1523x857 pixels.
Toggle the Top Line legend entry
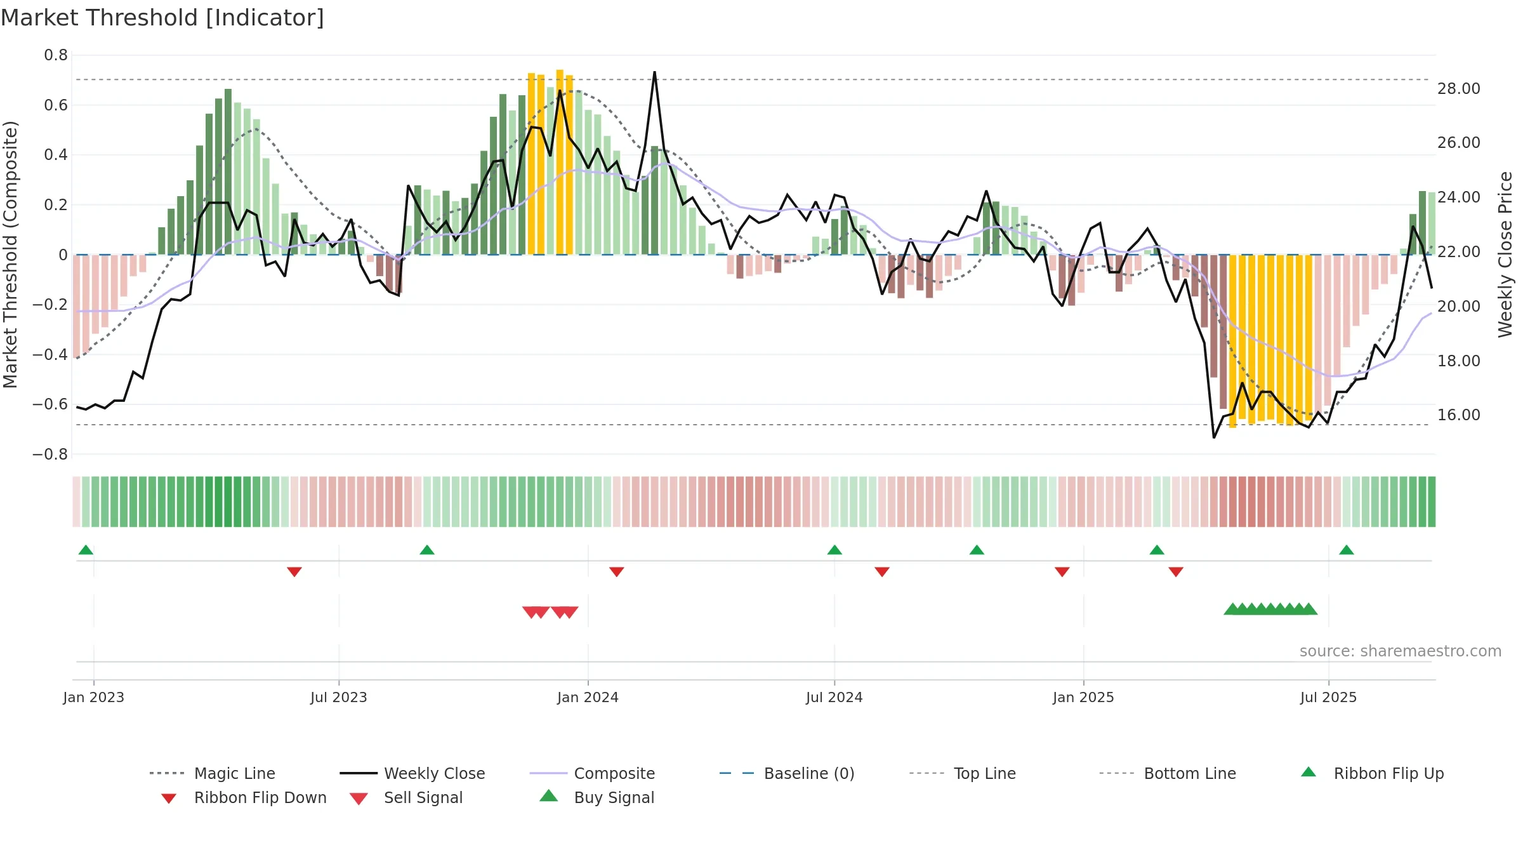coord(962,773)
